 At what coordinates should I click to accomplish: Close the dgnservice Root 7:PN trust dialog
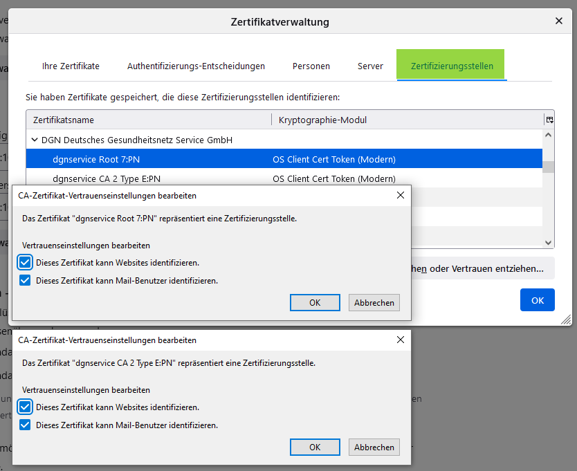[x=401, y=195]
